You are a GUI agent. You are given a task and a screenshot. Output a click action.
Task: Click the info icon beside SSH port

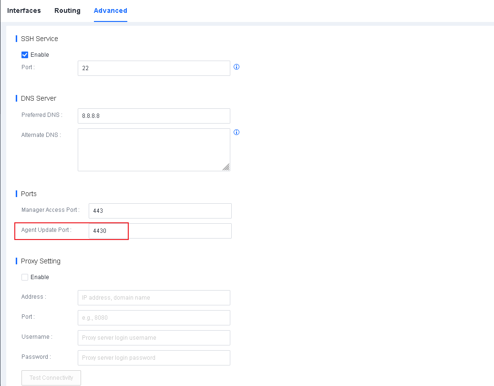[x=237, y=67]
